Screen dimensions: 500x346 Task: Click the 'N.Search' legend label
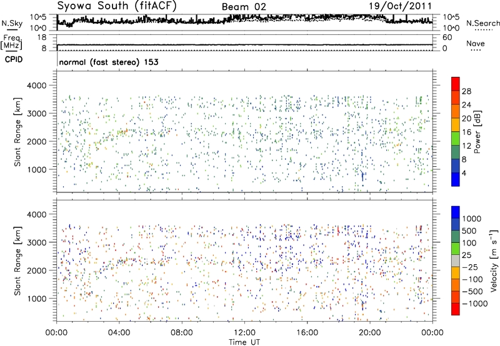(x=483, y=23)
